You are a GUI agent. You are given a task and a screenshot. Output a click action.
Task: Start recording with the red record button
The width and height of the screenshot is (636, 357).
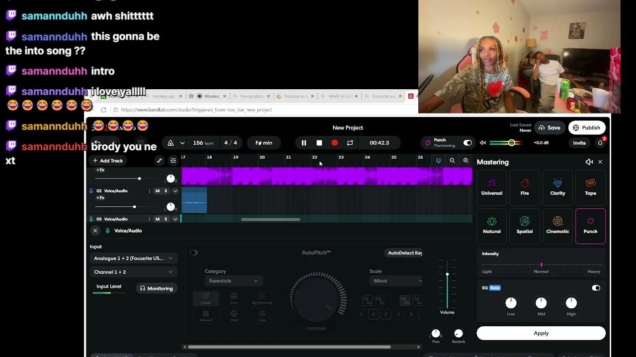tap(334, 143)
